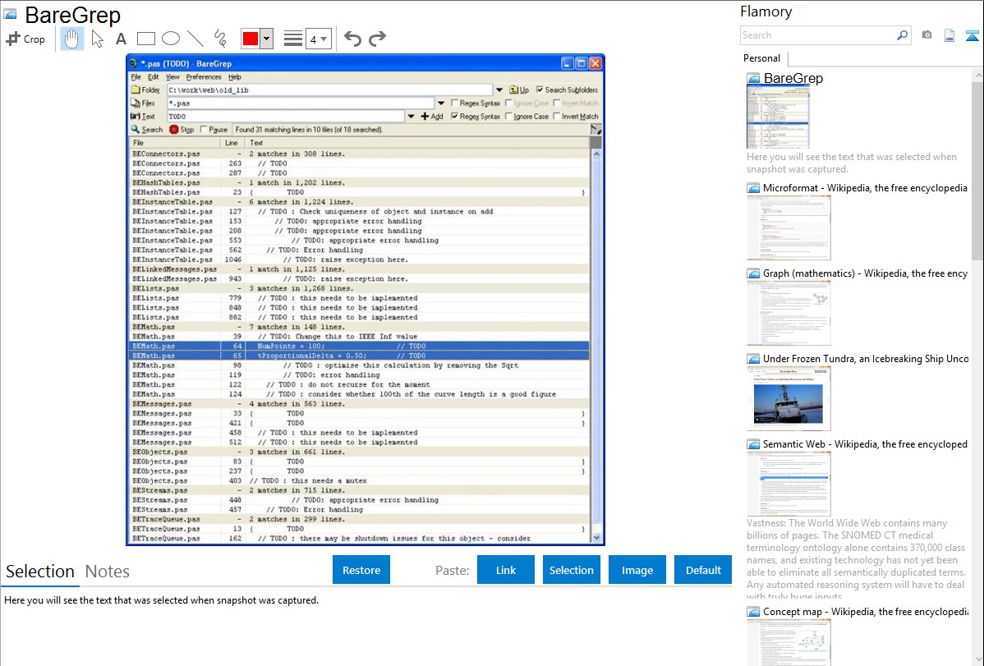Click the Selection paste button
This screenshot has width=984, height=666.
point(572,570)
